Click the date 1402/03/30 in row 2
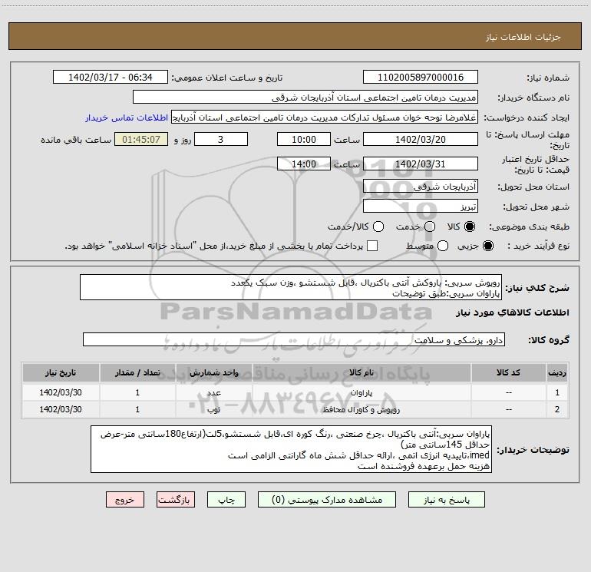Viewport: 591px width, 572px height. pyautogui.click(x=61, y=409)
